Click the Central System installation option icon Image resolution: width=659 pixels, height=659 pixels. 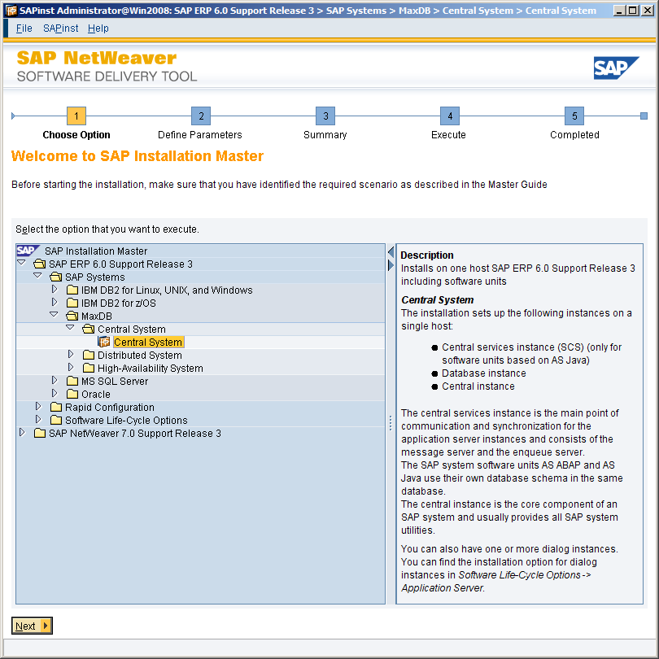104,342
